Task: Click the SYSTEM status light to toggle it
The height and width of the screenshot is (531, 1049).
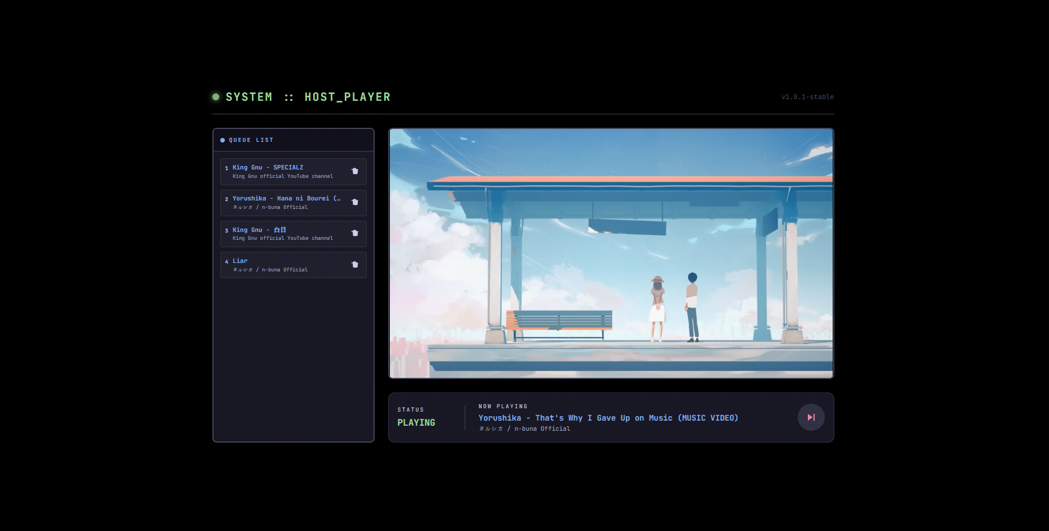Action: pos(215,96)
